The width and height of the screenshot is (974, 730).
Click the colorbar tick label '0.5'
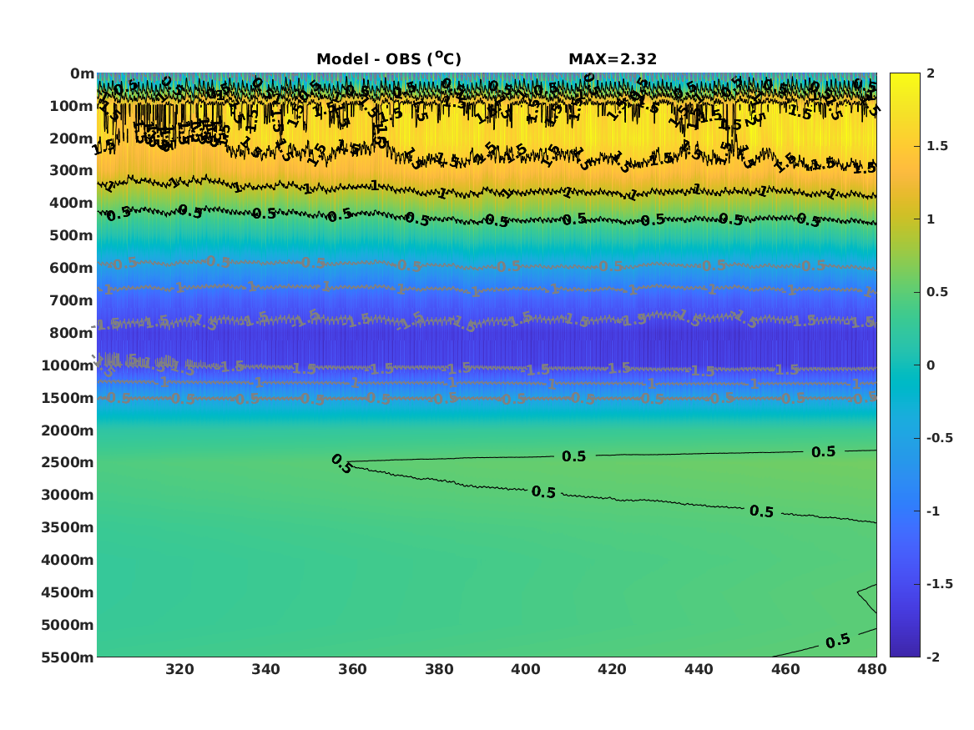[x=937, y=292]
